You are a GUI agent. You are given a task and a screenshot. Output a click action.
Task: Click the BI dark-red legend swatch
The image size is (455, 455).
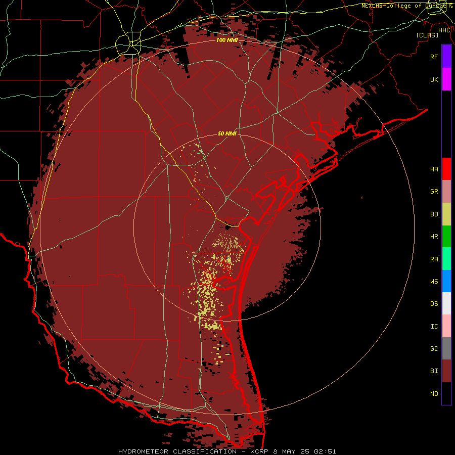446,371
